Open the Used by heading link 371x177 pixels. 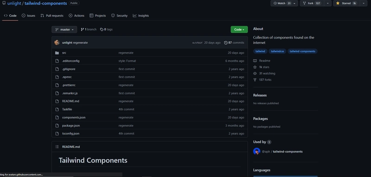pos(262,142)
